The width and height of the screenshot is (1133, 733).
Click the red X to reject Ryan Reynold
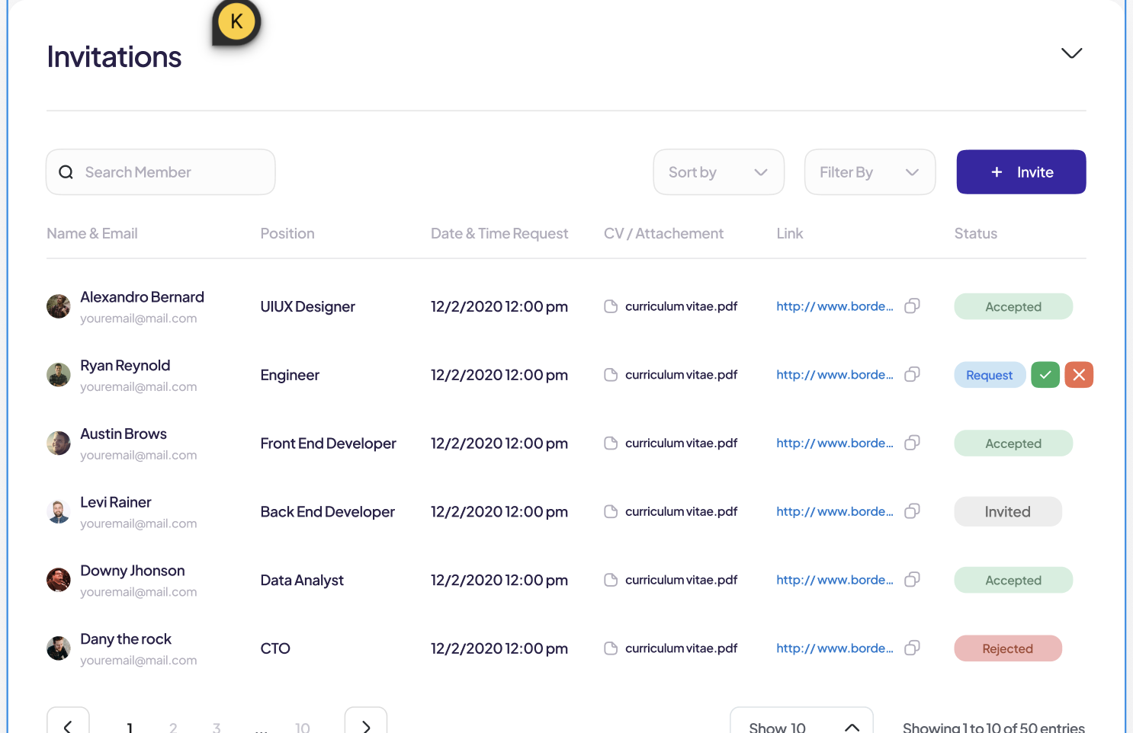pyautogui.click(x=1079, y=374)
